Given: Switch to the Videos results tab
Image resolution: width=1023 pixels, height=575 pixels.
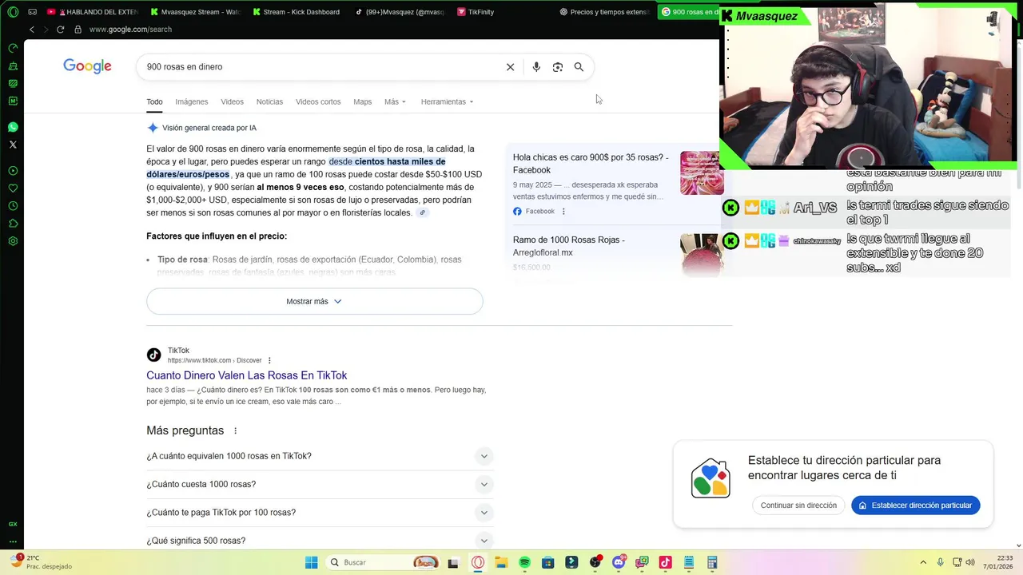Looking at the screenshot, I should point(232,102).
